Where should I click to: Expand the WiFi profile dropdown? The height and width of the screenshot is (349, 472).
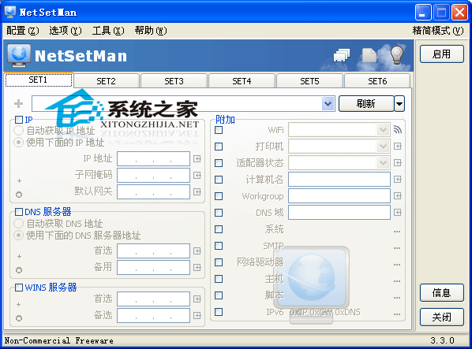click(x=383, y=130)
